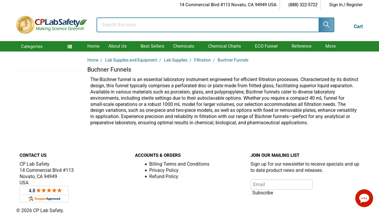Open the Refund Policy link

point(163,176)
